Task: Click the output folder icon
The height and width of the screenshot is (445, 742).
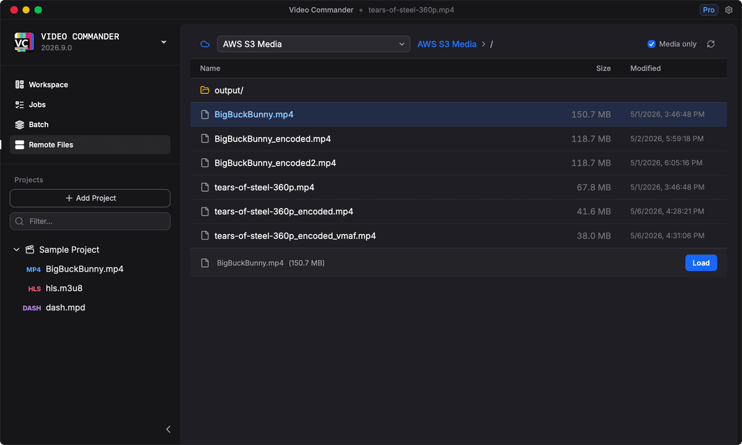Action: [x=205, y=90]
